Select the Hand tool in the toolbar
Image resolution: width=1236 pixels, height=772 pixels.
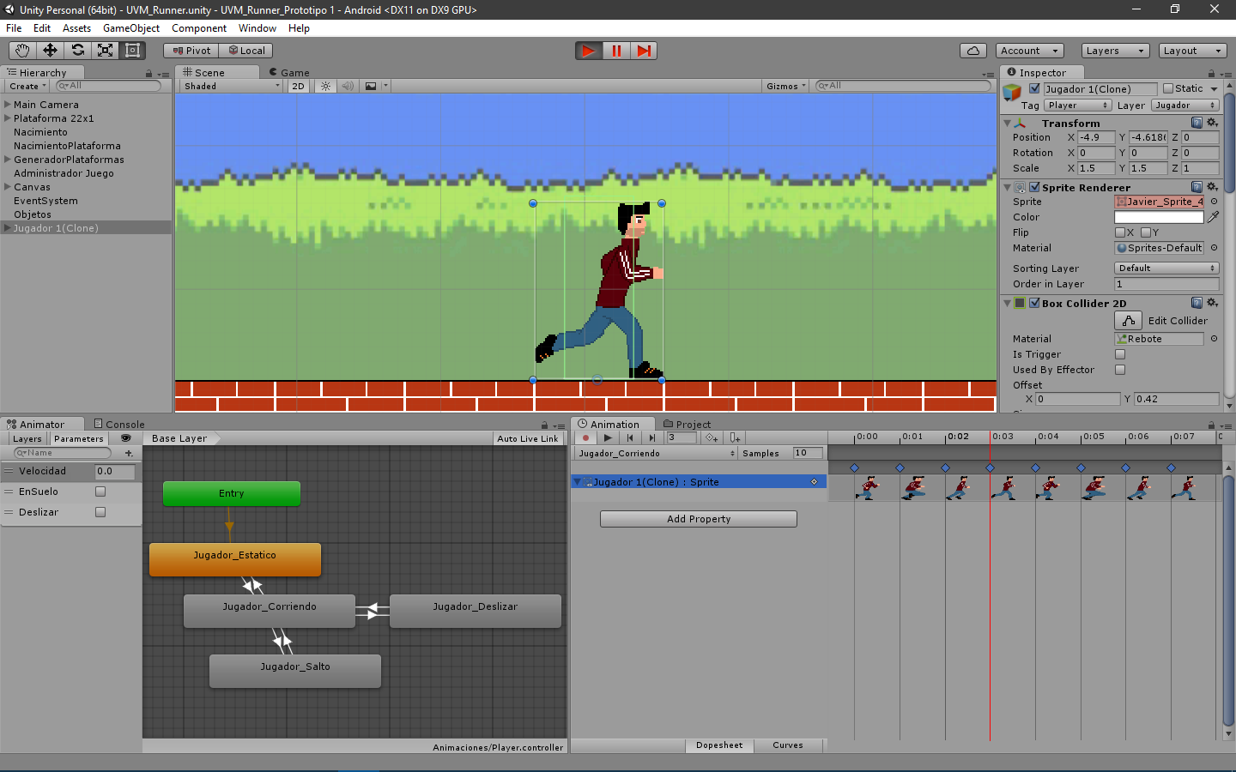(x=22, y=51)
